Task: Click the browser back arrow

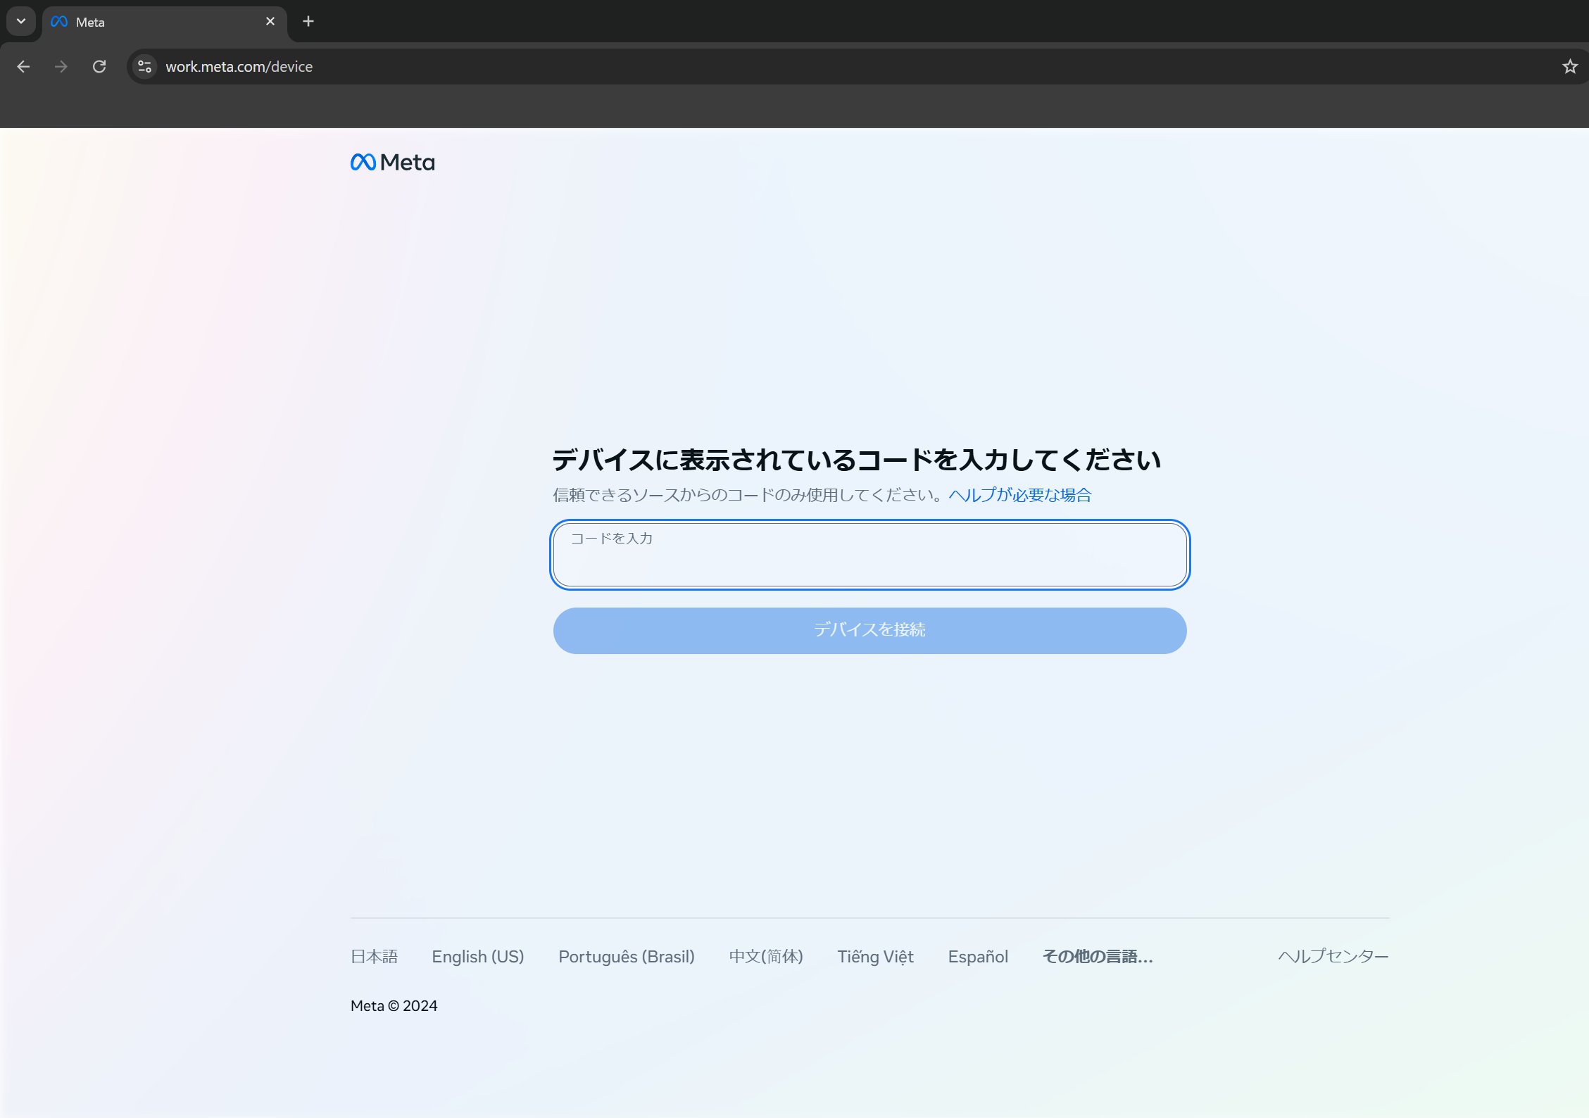Action: 23,66
